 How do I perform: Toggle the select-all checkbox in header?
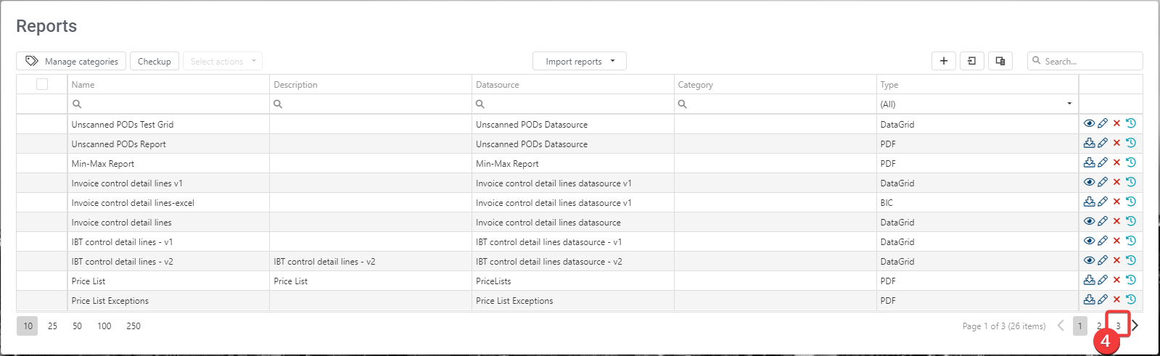42,84
